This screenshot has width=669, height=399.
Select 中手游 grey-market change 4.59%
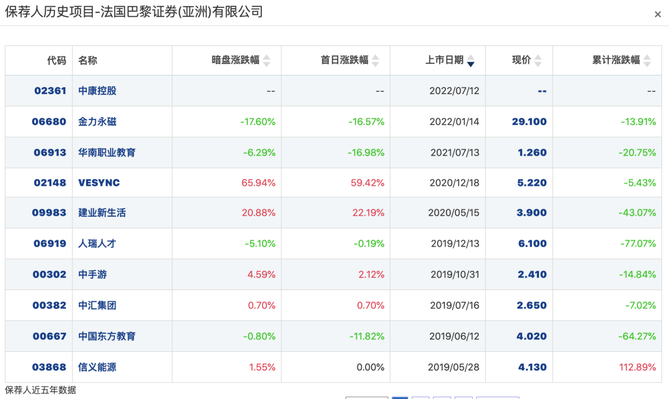click(x=261, y=274)
